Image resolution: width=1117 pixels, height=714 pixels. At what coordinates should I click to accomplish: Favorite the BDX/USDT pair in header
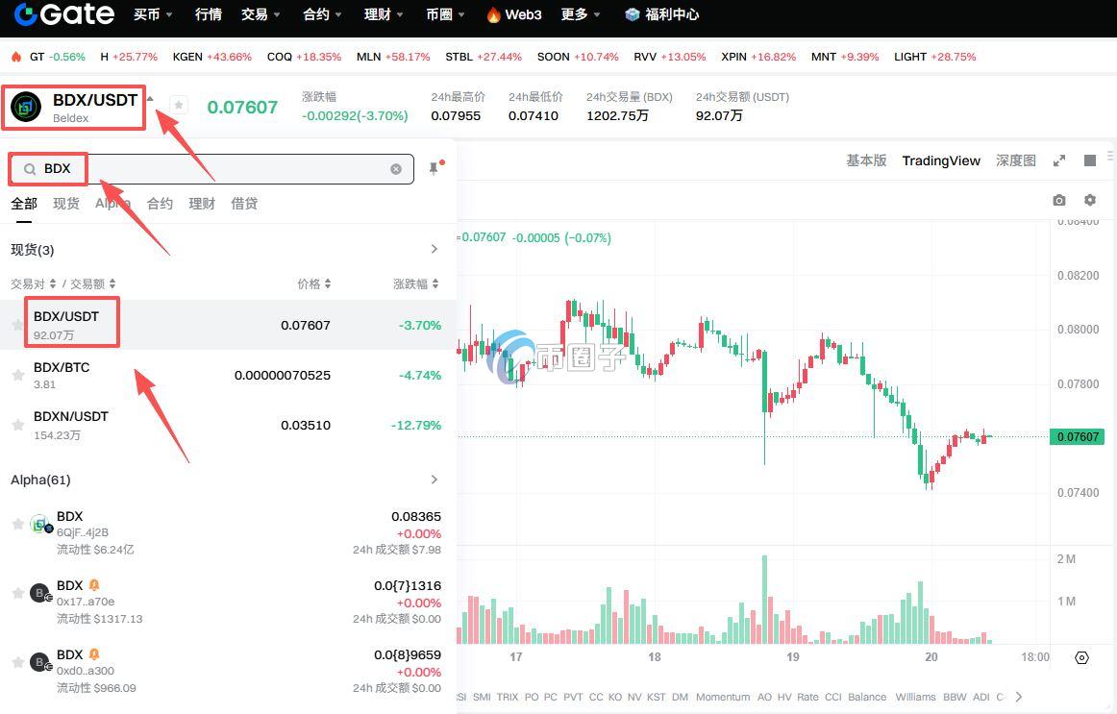click(179, 105)
